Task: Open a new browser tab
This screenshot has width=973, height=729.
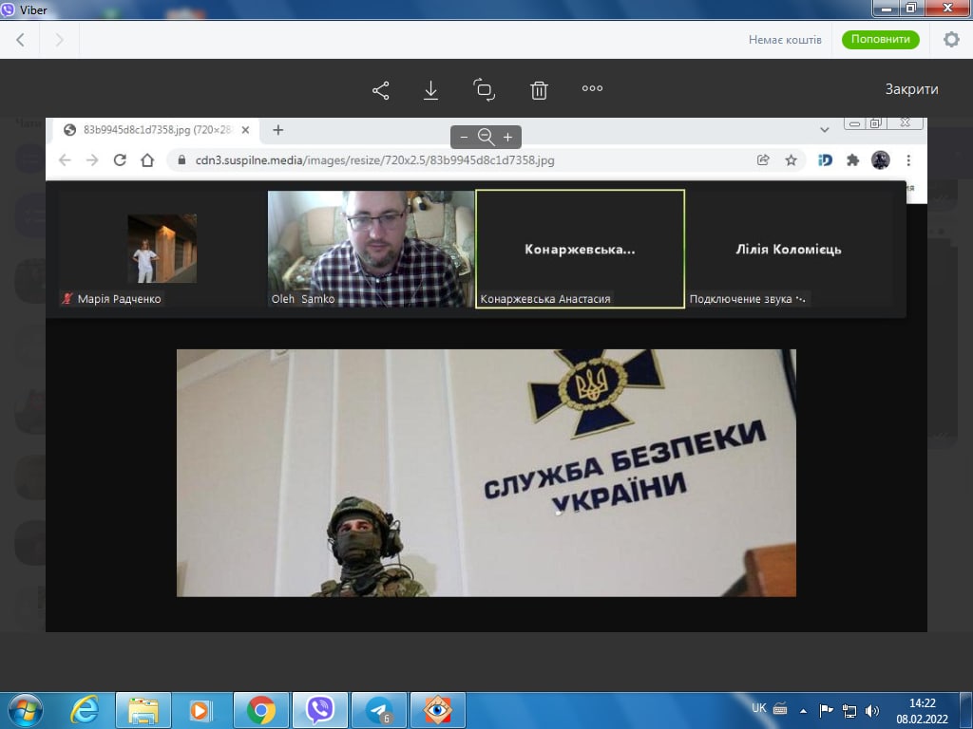Action: click(x=278, y=129)
